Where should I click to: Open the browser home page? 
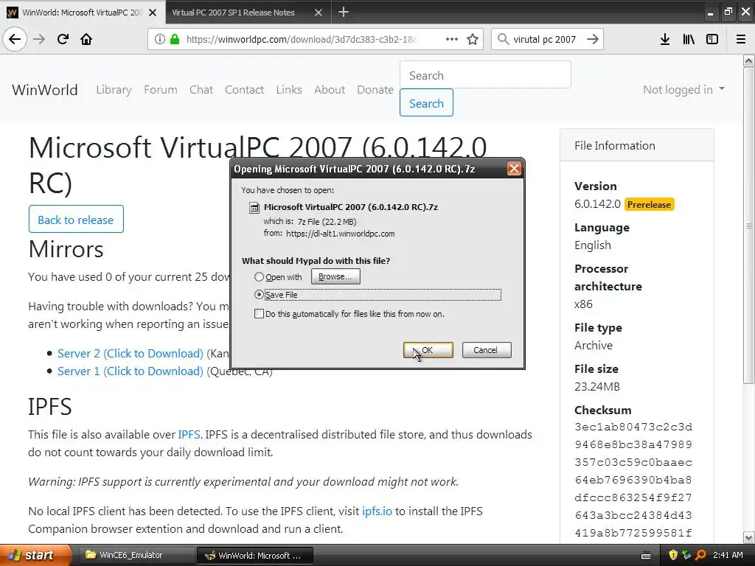pos(86,39)
